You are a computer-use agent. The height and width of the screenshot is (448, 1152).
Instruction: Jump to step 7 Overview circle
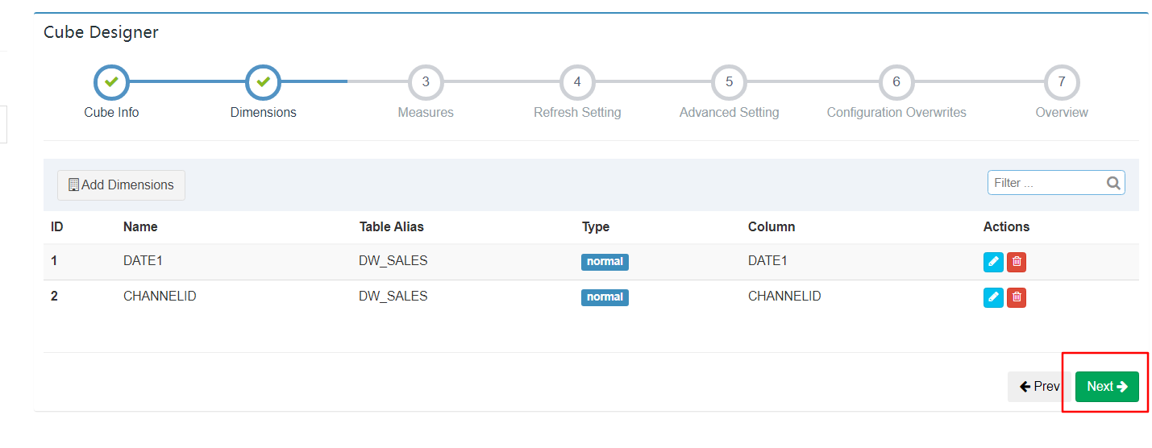click(1062, 81)
